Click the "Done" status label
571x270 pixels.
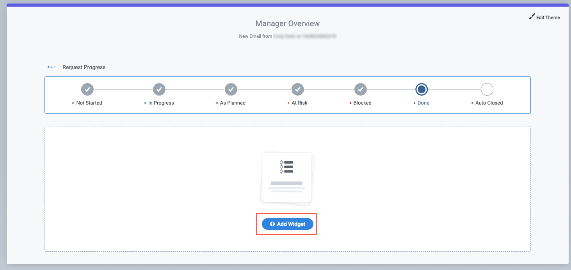[423, 103]
